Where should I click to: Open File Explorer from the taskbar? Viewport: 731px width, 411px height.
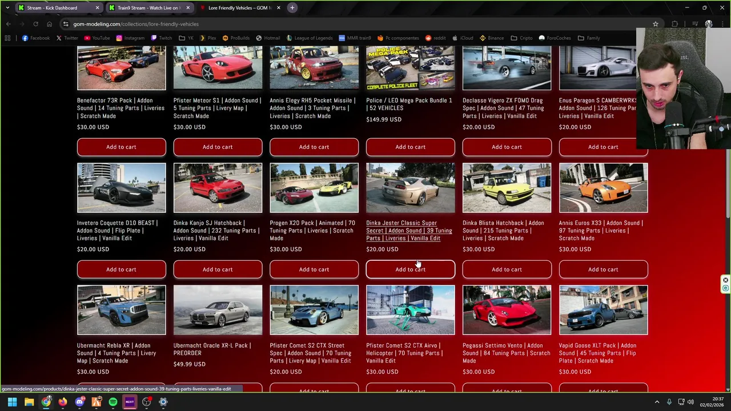coord(29,402)
